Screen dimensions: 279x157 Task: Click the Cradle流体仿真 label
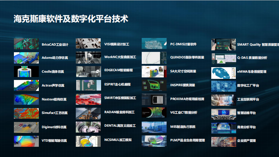(53, 72)
